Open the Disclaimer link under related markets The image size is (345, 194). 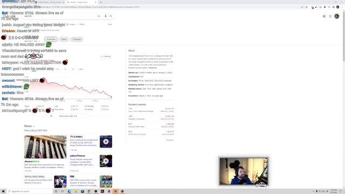[170, 140]
